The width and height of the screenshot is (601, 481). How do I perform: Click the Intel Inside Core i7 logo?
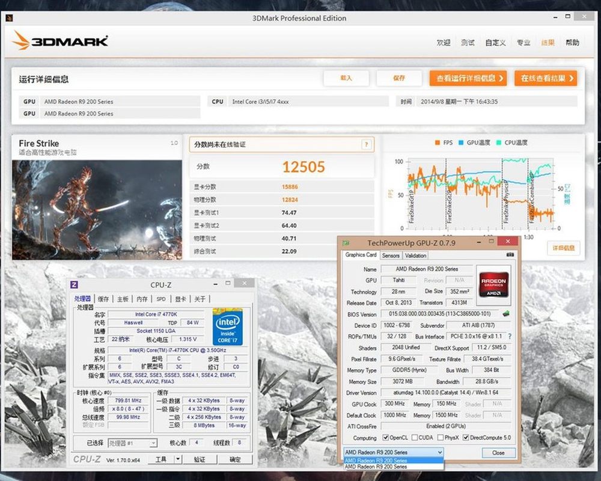point(228,327)
